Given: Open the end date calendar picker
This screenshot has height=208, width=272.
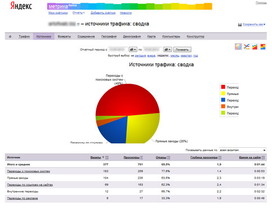Looking at the screenshot, I should pyautogui.click(x=167, y=49).
